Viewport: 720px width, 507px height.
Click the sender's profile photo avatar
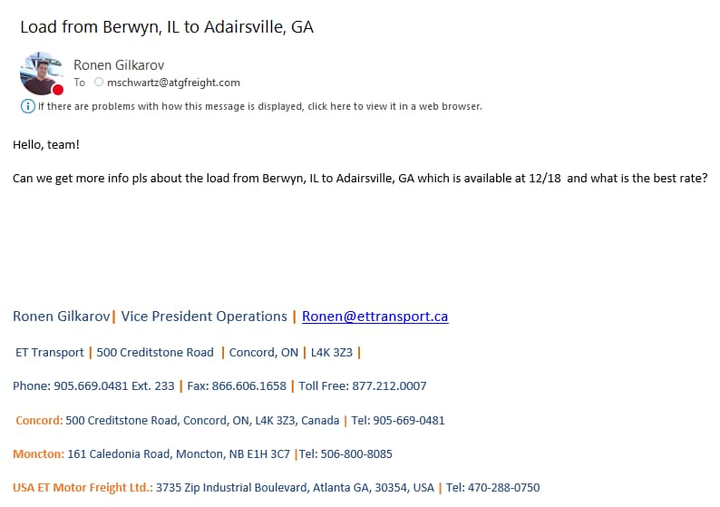(x=41, y=73)
